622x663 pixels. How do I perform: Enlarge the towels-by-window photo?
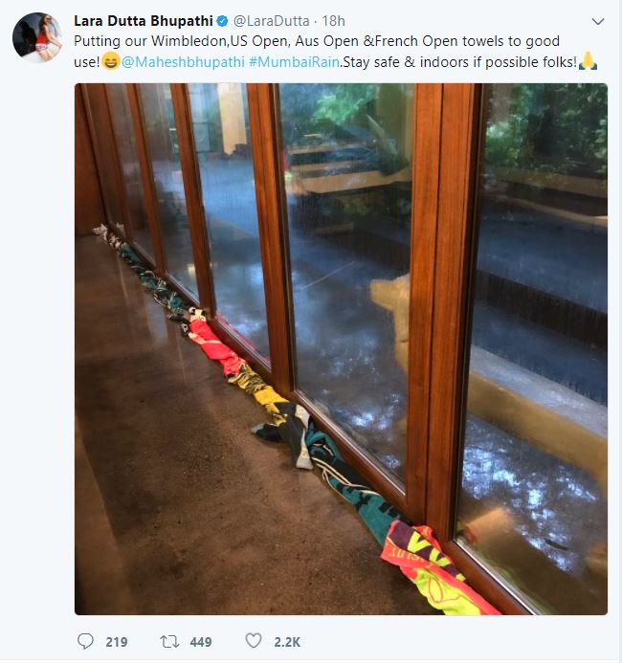[x=341, y=349]
